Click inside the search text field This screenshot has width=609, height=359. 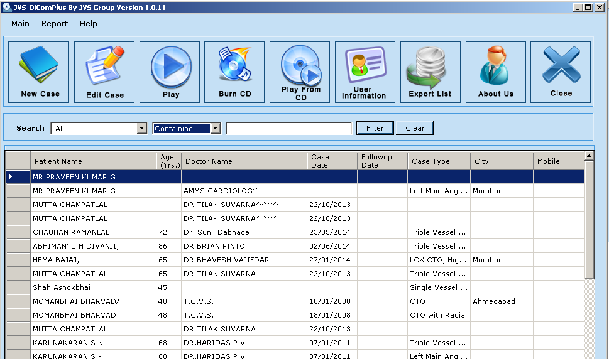pyautogui.click(x=288, y=129)
